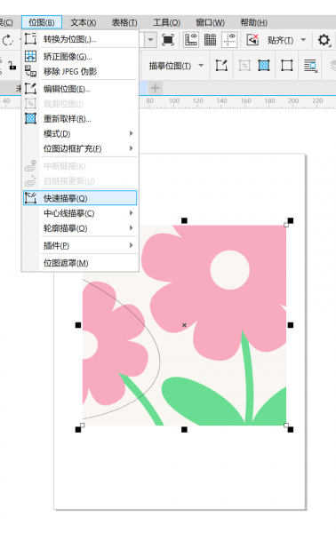Image resolution: width=336 pixels, height=533 pixels.
Task: Expand the 中心线描摹(C) submenu
Action: [80, 213]
